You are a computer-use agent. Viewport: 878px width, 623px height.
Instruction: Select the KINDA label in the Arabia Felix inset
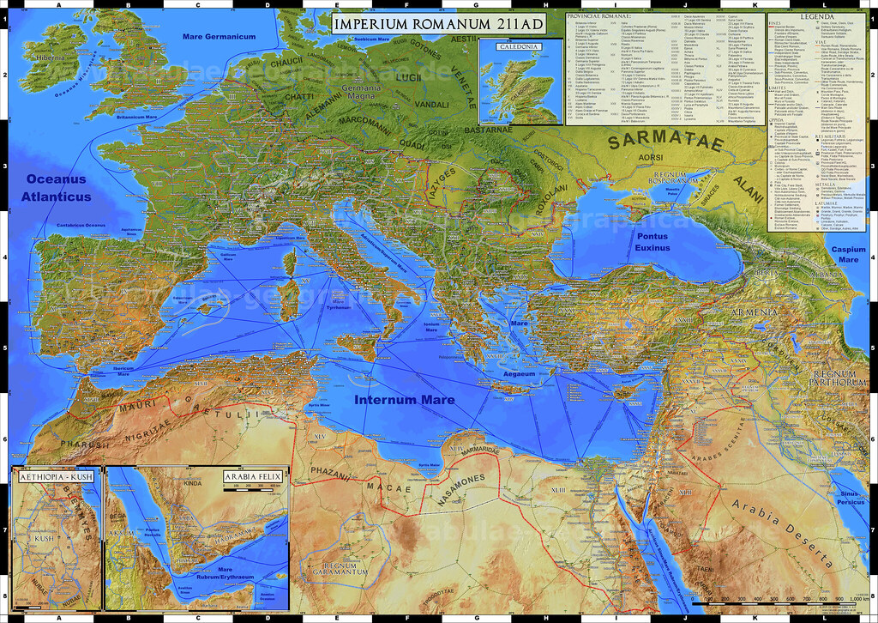[x=193, y=483]
